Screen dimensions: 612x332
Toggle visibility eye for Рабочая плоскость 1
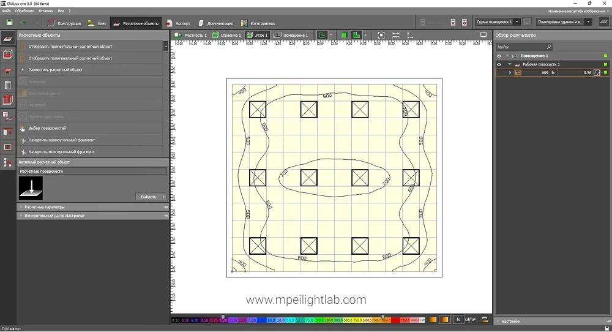click(499, 64)
